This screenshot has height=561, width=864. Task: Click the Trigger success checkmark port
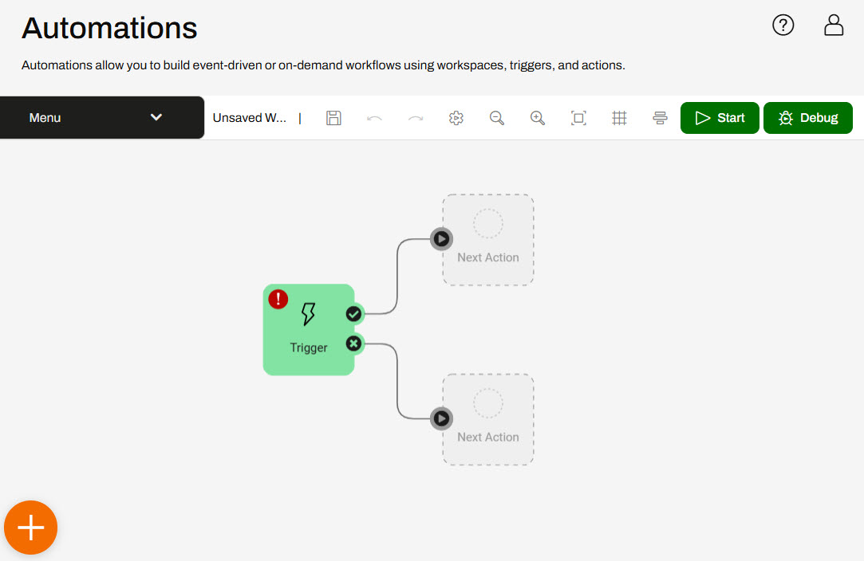point(354,314)
